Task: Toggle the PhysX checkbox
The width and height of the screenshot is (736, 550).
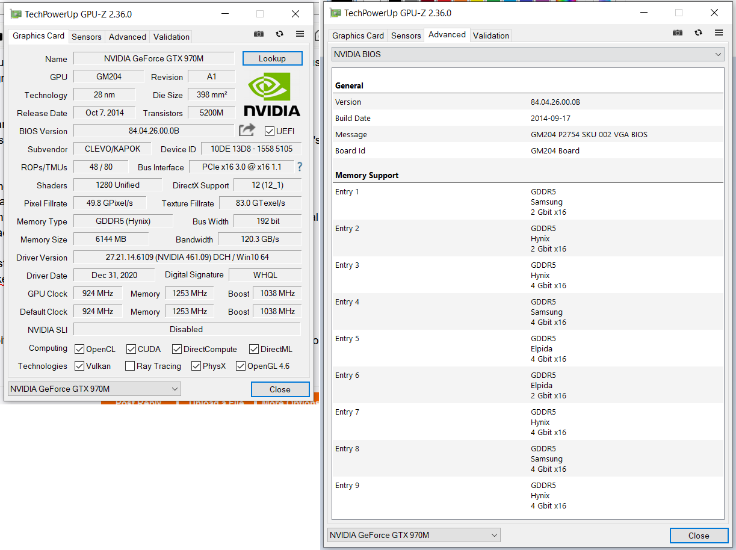Action: [196, 366]
